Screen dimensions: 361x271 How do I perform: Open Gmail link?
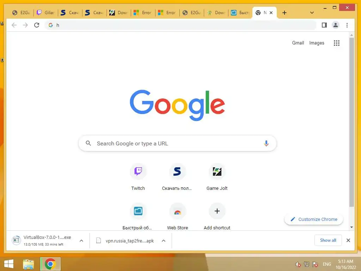coord(298,43)
